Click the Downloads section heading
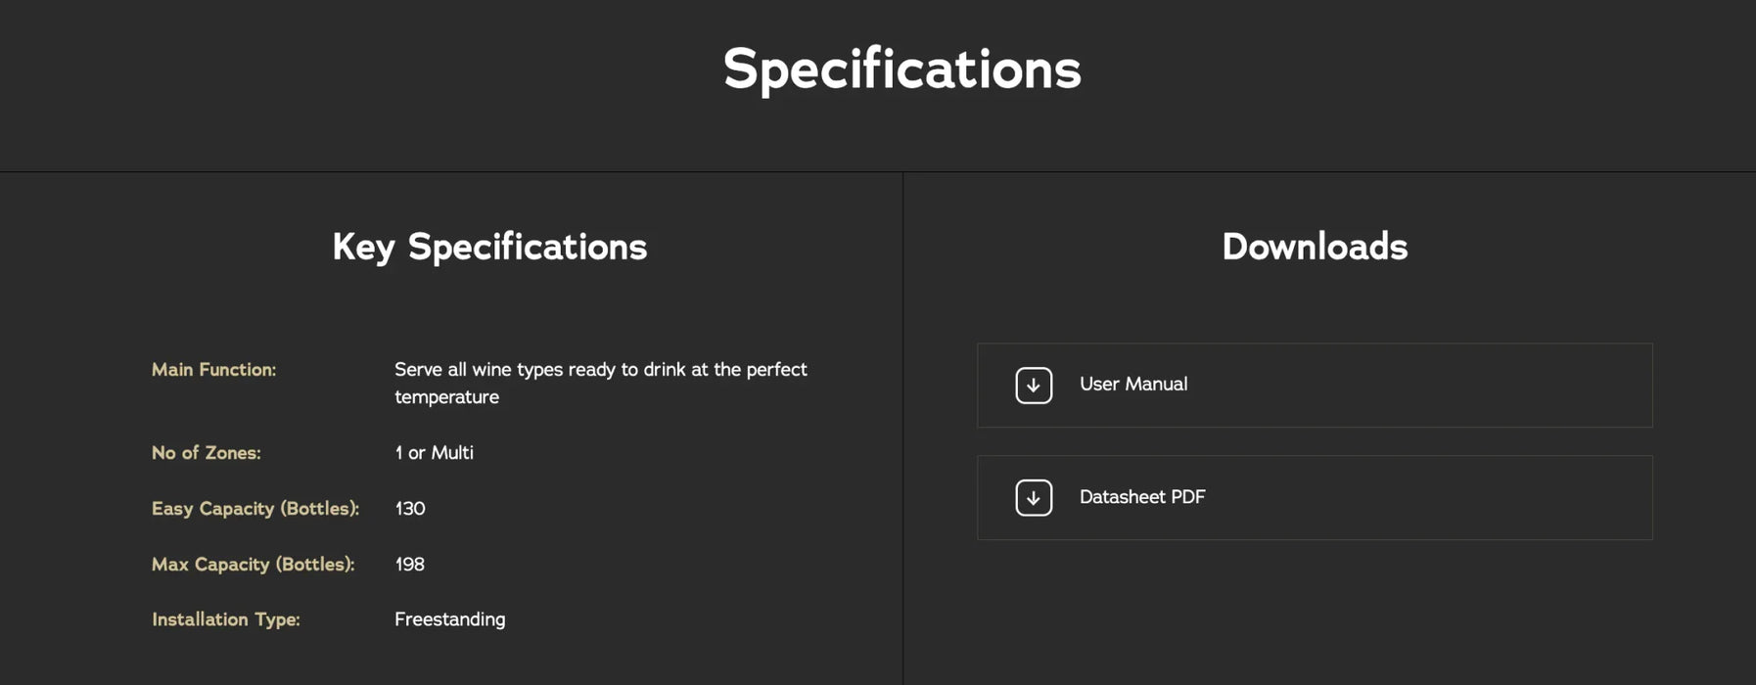Screen dimensions: 1756x685 click(1315, 248)
